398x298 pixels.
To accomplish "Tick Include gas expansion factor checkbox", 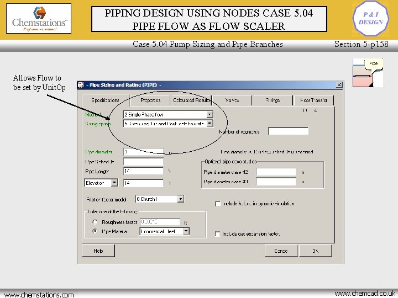I will click(x=217, y=234).
